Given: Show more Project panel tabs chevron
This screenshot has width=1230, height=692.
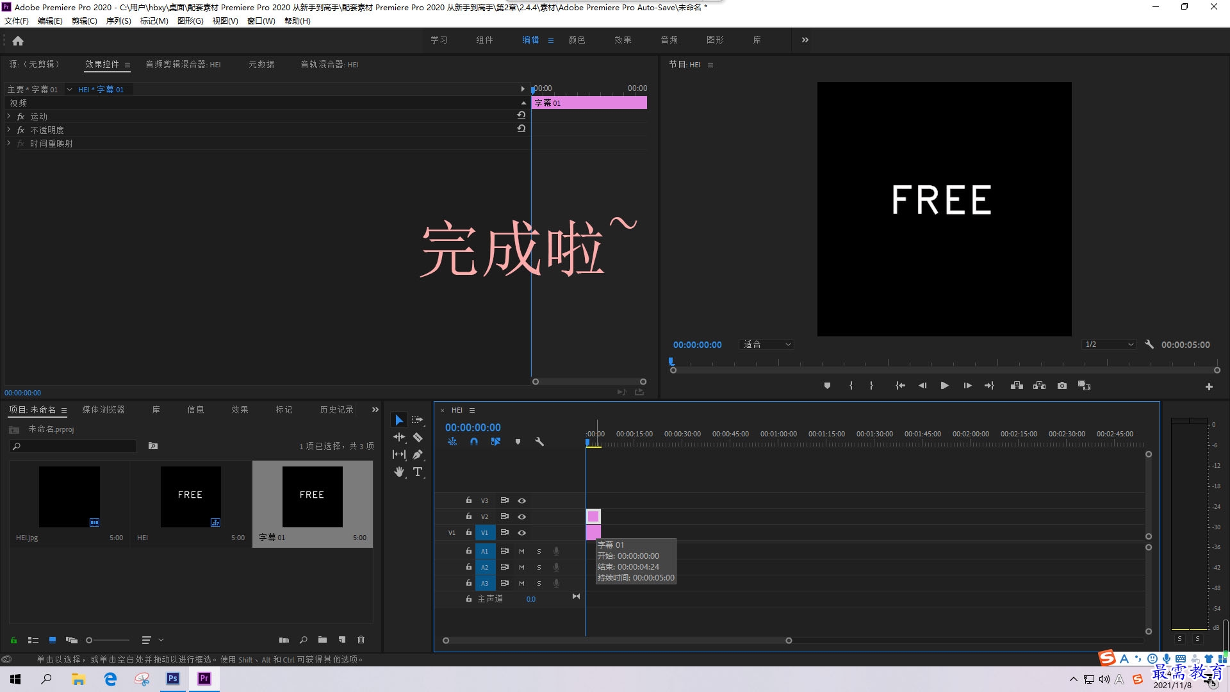Looking at the screenshot, I should (x=375, y=409).
